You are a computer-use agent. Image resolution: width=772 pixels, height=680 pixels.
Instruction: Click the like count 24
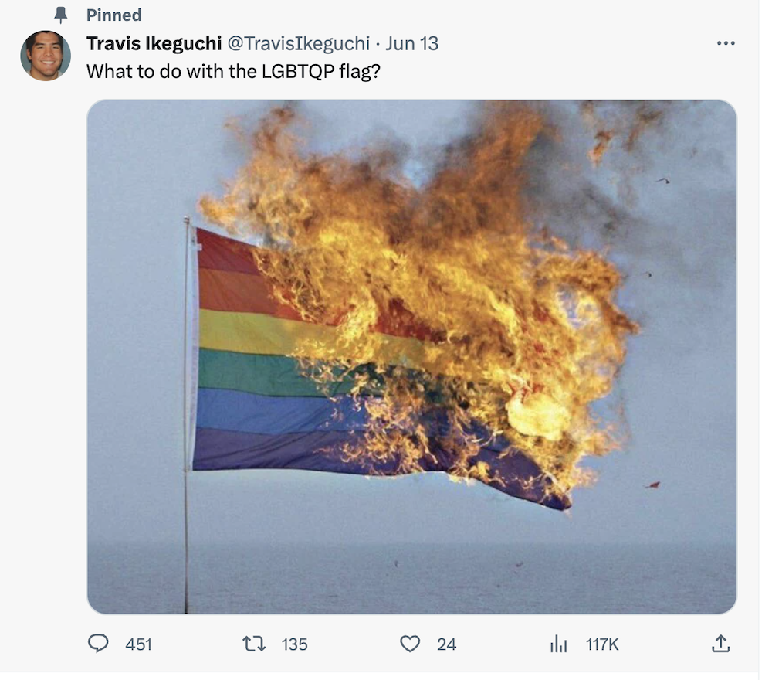tap(448, 644)
